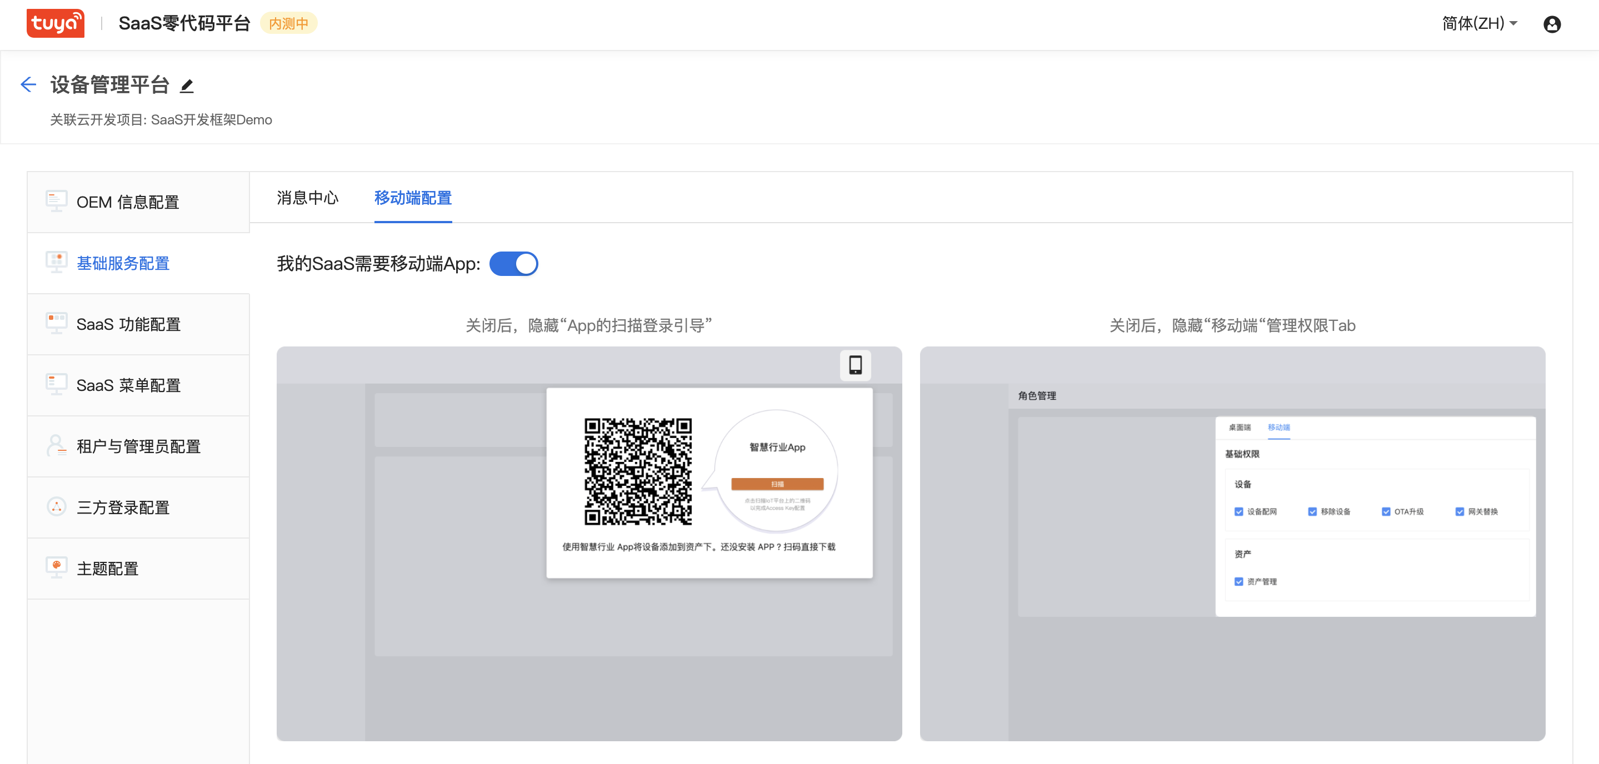The height and width of the screenshot is (764, 1599).
Task: Click caption about hiding 管理权限Tab
Action: (1232, 325)
